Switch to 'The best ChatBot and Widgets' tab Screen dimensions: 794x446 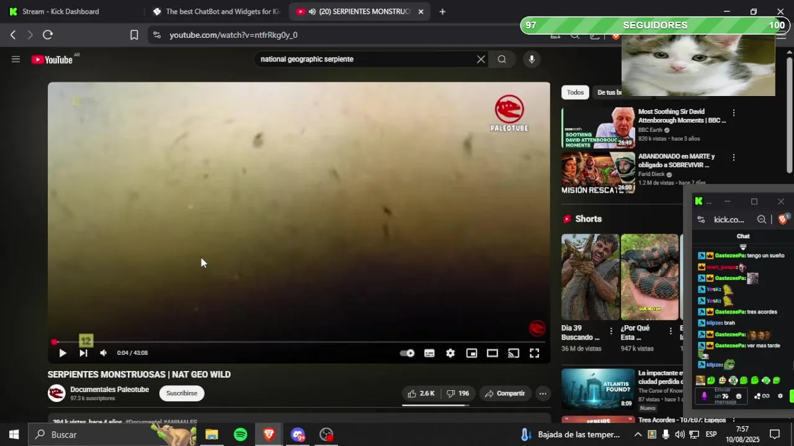[217, 11]
